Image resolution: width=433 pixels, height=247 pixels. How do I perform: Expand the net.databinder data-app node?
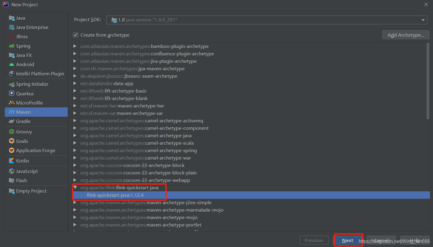tap(75, 84)
